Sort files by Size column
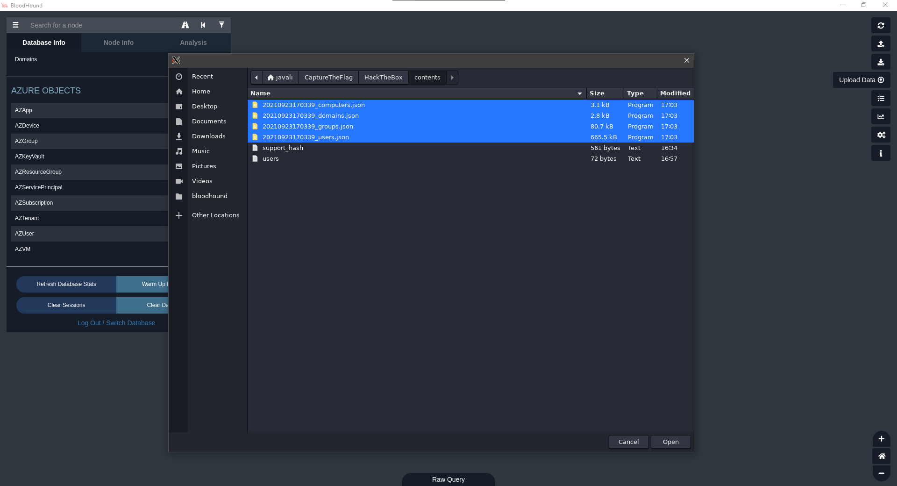Viewport: 897px width, 486px height. 605,93
